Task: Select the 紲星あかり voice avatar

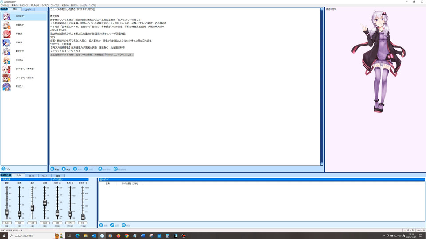Action: pyautogui.click(x=7, y=25)
